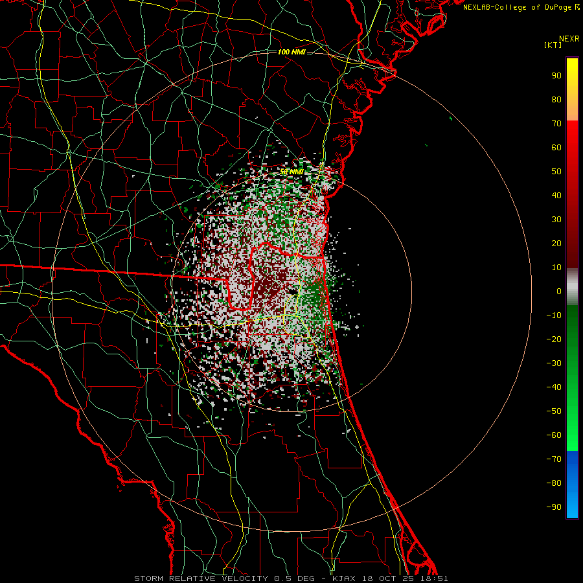Click the NEXR label above the color scale

pos(569,39)
